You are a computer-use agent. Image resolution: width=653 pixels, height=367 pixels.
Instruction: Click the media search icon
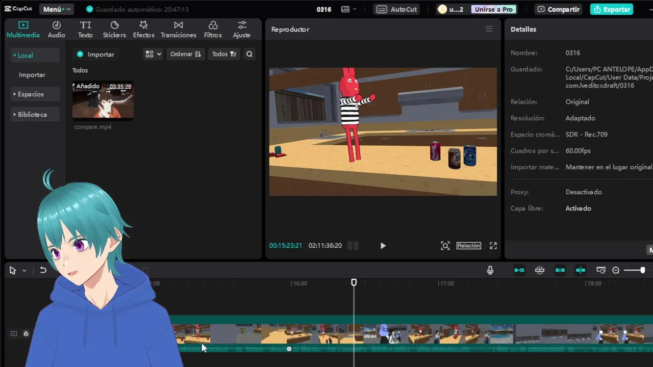pyautogui.click(x=249, y=54)
